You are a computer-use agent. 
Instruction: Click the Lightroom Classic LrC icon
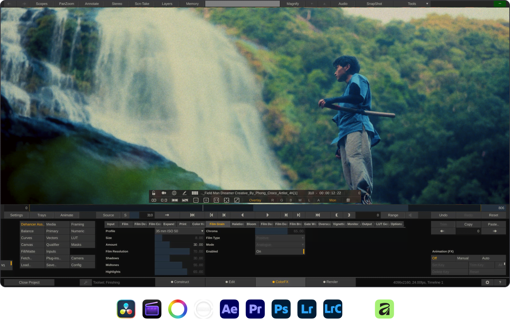333,309
